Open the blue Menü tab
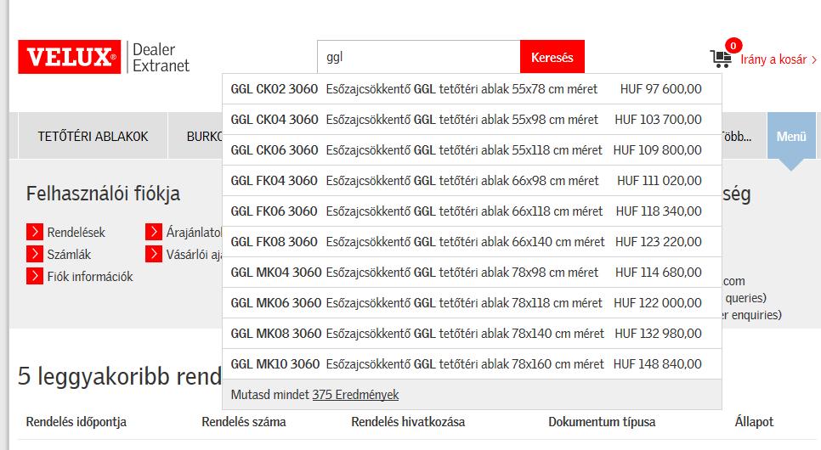The image size is (821, 450). pyautogui.click(x=791, y=136)
